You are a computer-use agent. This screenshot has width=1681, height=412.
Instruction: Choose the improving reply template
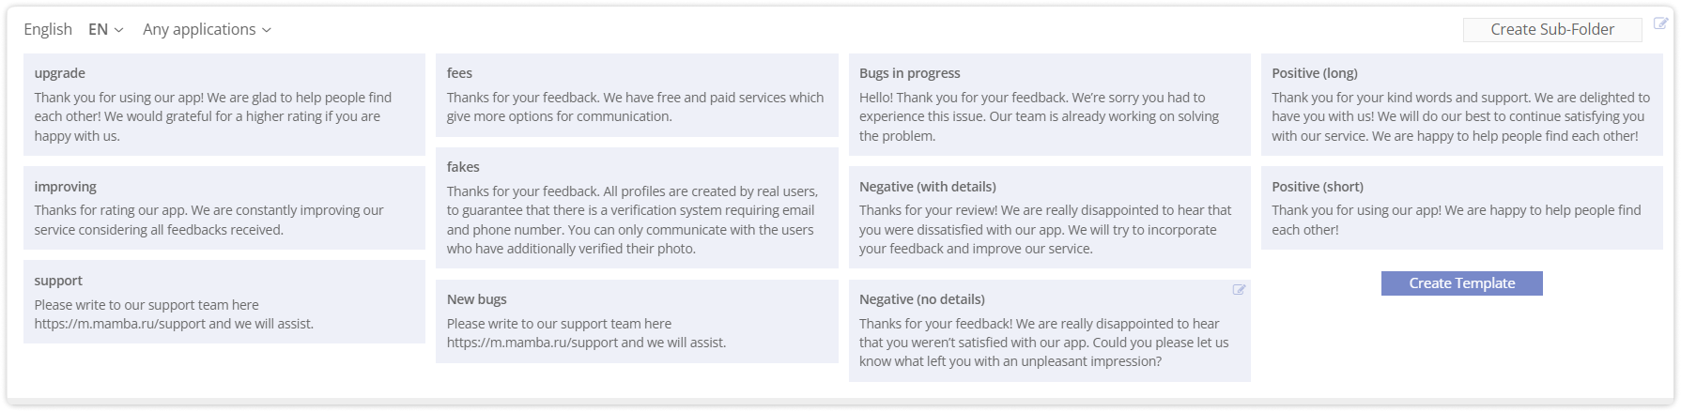(224, 207)
